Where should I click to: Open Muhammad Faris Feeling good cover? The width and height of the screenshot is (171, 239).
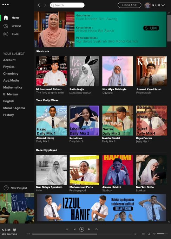coord(84,170)
